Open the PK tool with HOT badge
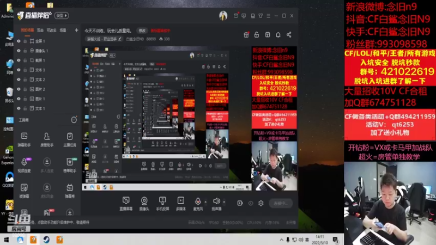This screenshot has width=436, height=245. (x=47, y=212)
